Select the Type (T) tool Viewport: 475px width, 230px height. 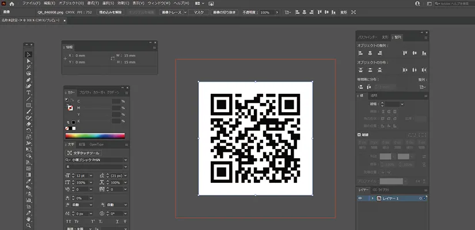28,93
